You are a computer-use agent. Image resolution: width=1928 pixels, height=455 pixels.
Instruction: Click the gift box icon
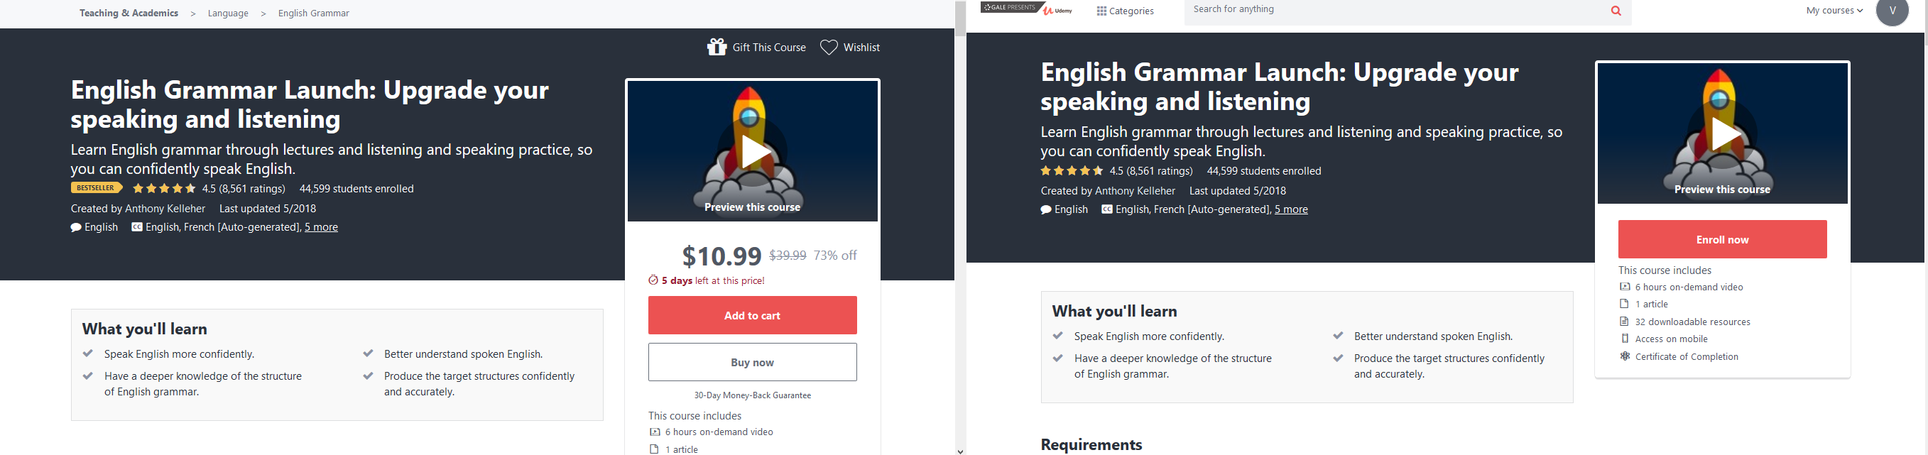(x=717, y=47)
